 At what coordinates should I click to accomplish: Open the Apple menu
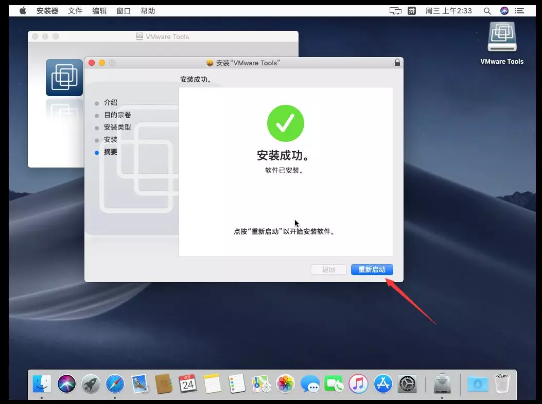point(23,11)
